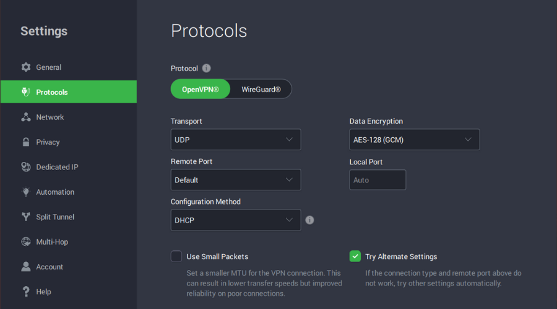Image resolution: width=557 pixels, height=309 pixels.
Task: Click the Multi-Hop globe icon
Action: [x=26, y=242]
